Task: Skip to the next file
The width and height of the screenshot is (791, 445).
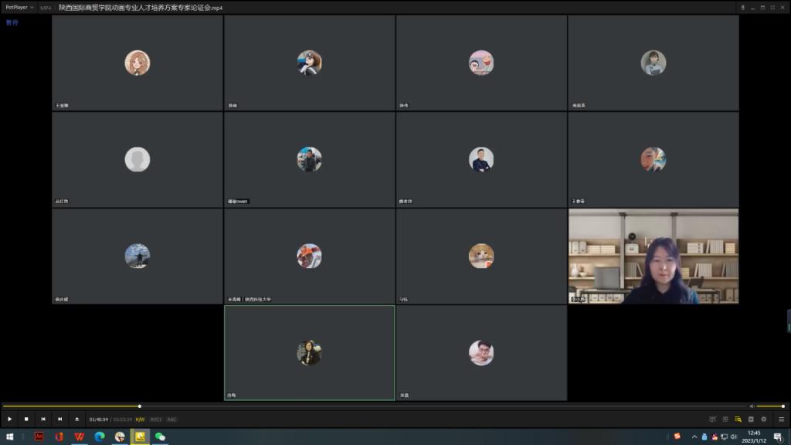Action: click(59, 419)
